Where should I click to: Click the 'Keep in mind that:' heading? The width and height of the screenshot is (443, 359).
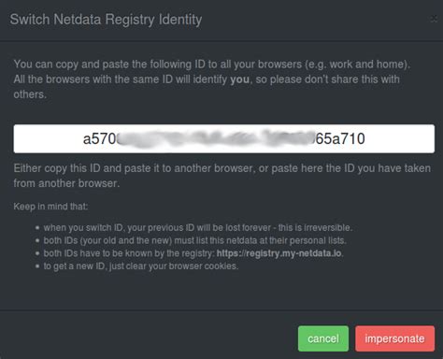[x=50, y=207]
